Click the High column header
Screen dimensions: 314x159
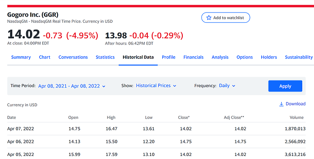click(111, 118)
